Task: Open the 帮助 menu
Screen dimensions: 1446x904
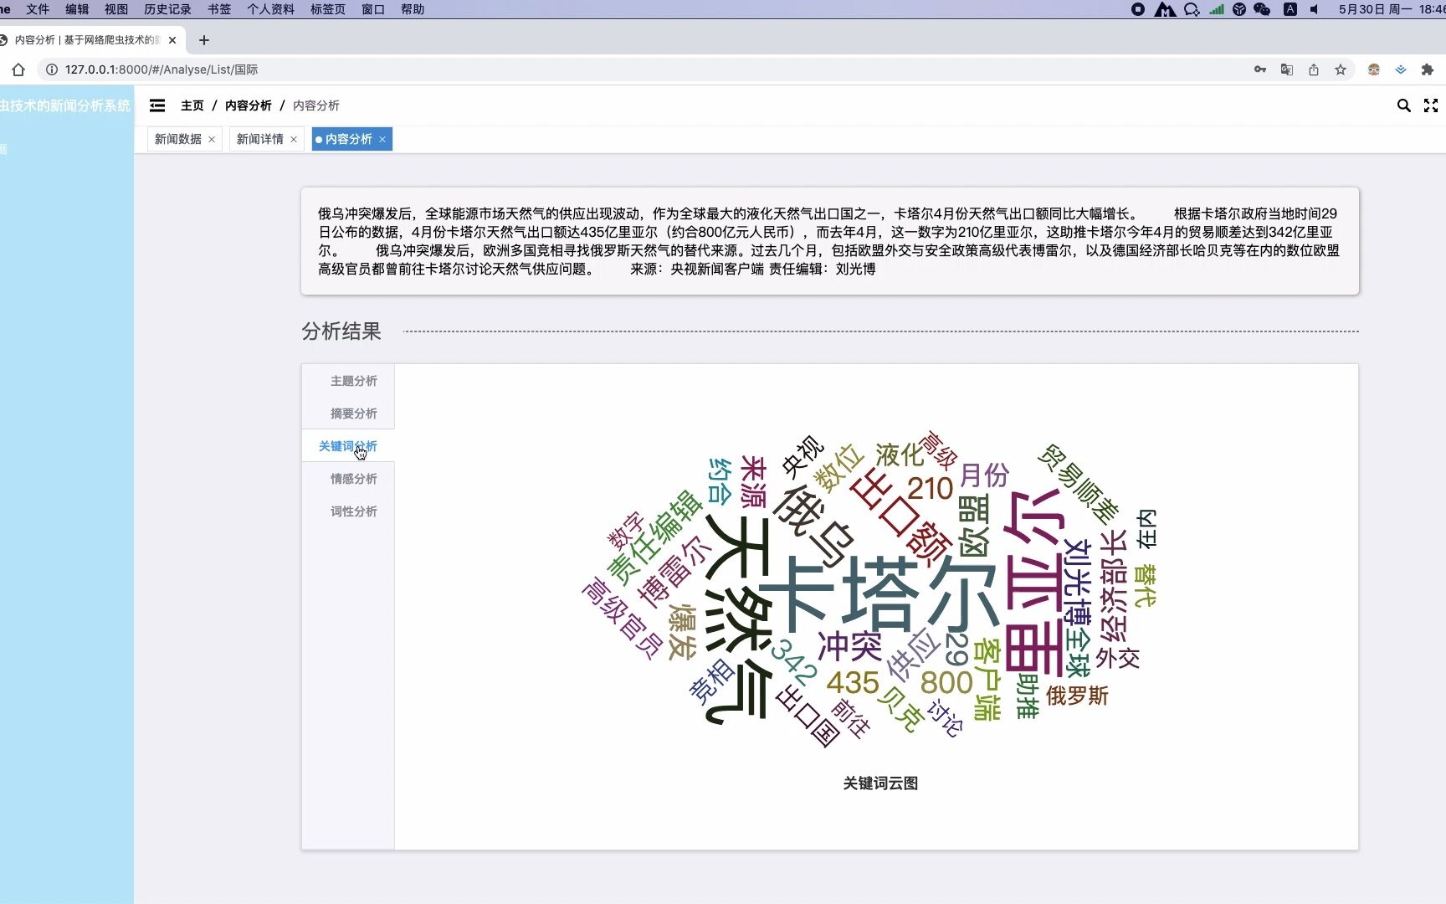Action: tap(413, 9)
